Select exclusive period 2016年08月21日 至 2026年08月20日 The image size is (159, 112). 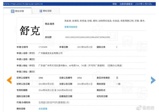[x=55, y=90]
